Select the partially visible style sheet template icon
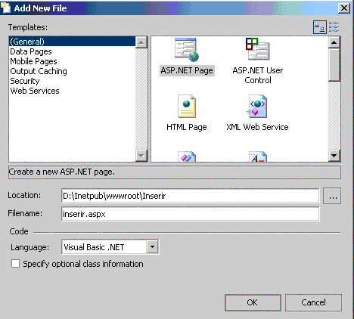354x319 pixels. click(x=257, y=156)
